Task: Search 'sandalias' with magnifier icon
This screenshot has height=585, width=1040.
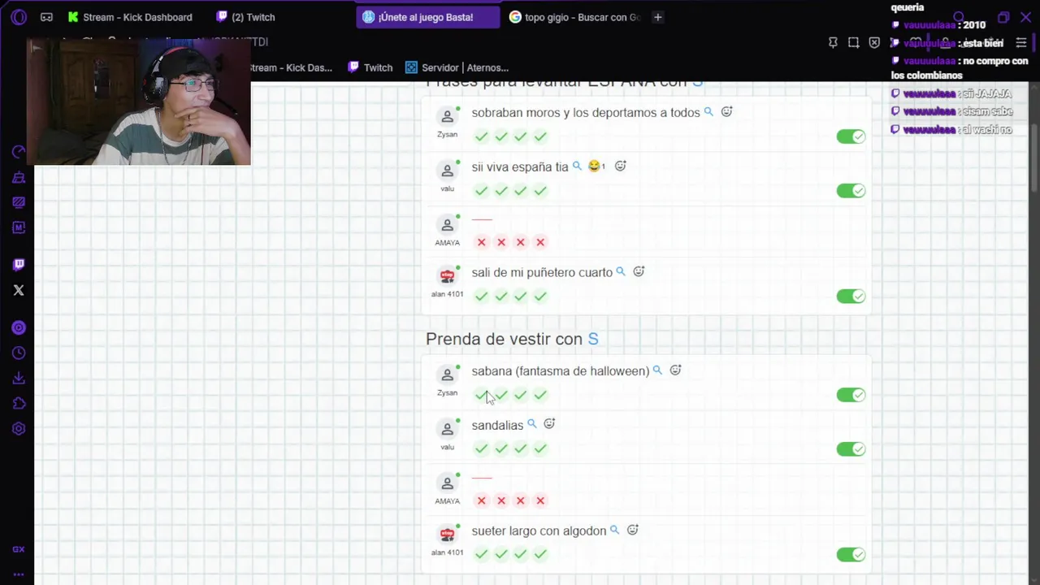Action: coord(531,424)
